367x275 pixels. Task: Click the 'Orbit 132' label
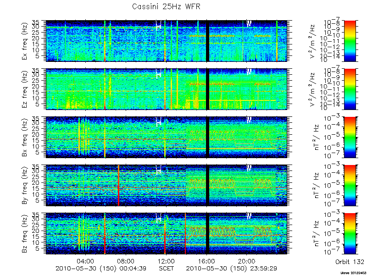(x=350, y=261)
